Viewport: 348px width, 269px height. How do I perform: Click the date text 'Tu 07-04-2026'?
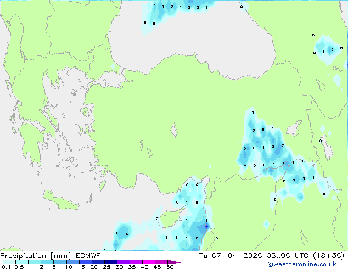[231, 256]
